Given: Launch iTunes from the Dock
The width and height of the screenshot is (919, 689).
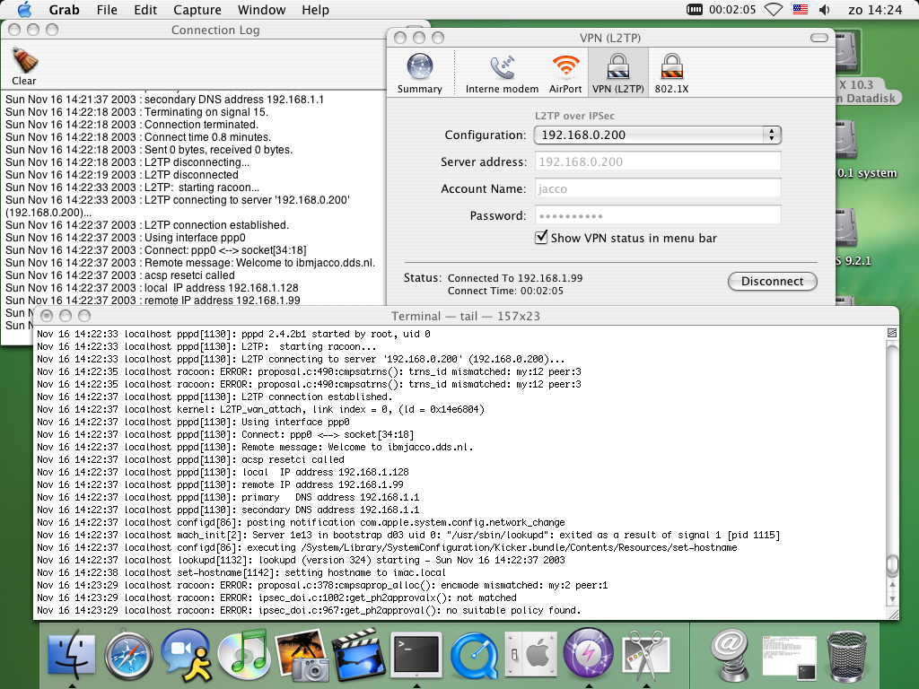Looking at the screenshot, I should coord(243,654).
